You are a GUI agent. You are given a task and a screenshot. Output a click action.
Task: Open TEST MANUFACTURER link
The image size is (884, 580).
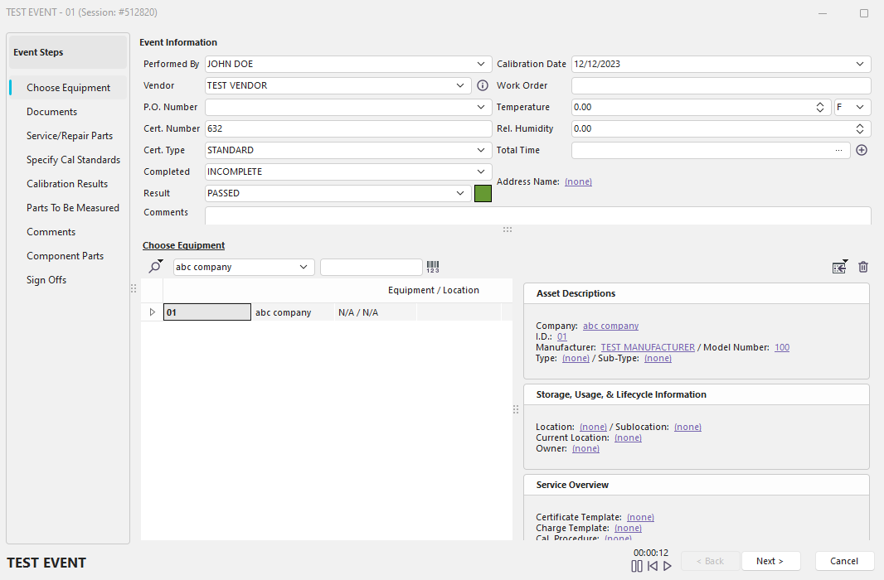tap(648, 347)
